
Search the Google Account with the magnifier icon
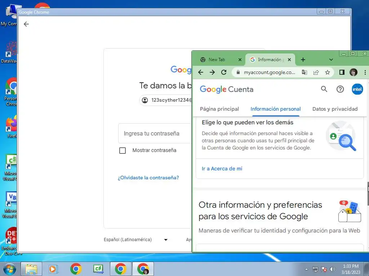pyautogui.click(x=324, y=89)
